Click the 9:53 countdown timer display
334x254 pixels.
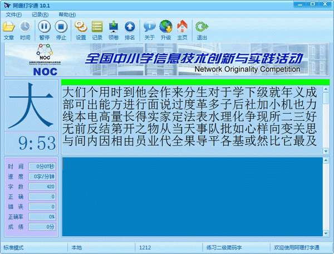tap(31, 143)
